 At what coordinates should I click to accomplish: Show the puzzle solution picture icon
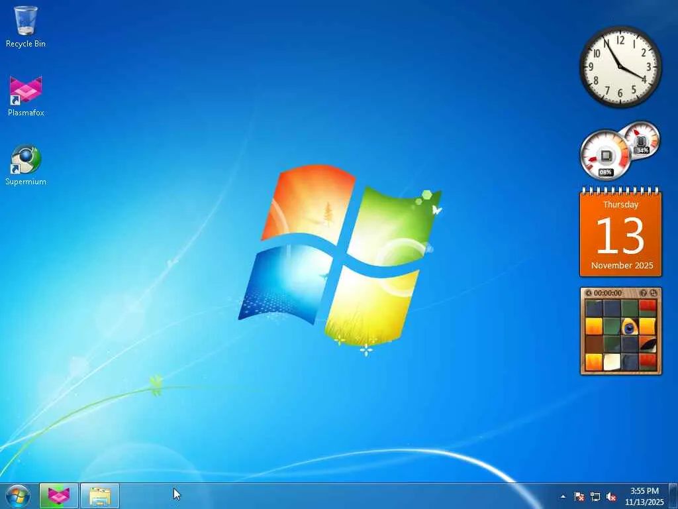click(x=644, y=293)
